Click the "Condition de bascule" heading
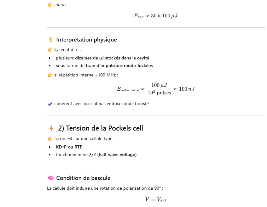The image size is (267, 207). 83,178
